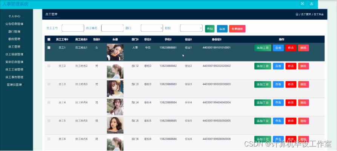The width and height of the screenshot is (337, 151).
Task: Click 查看 for 员工2
Action: coord(279,66)
